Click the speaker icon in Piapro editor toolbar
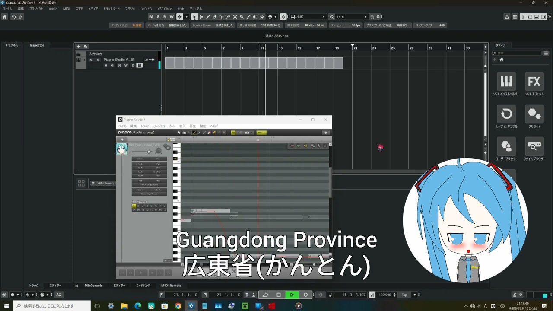Viewport: 553px width, 311px height. (305, 146)
